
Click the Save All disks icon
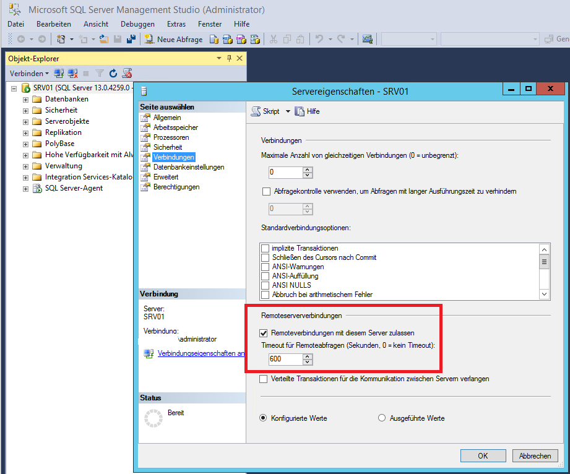[x=131, y=39]
